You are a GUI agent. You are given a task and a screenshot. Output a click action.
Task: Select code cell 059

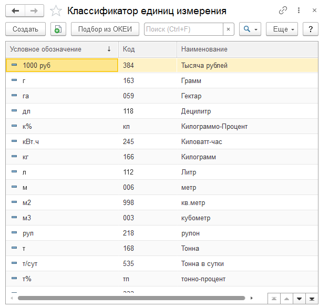[148, 96]
